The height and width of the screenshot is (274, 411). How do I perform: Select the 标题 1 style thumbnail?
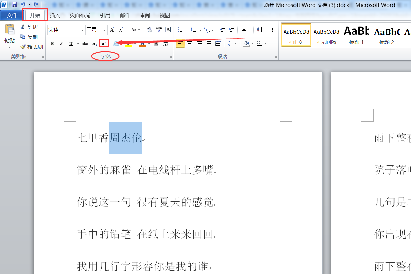(x=356, y=35)
